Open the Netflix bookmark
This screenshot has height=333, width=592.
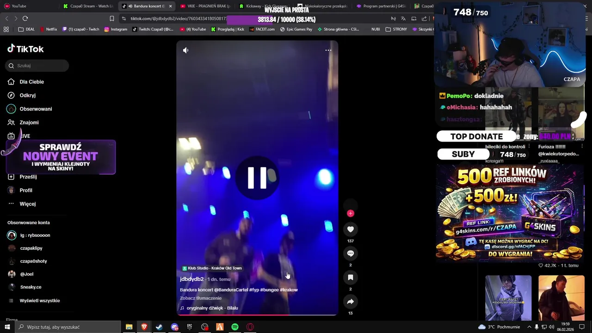coord(49,29)
